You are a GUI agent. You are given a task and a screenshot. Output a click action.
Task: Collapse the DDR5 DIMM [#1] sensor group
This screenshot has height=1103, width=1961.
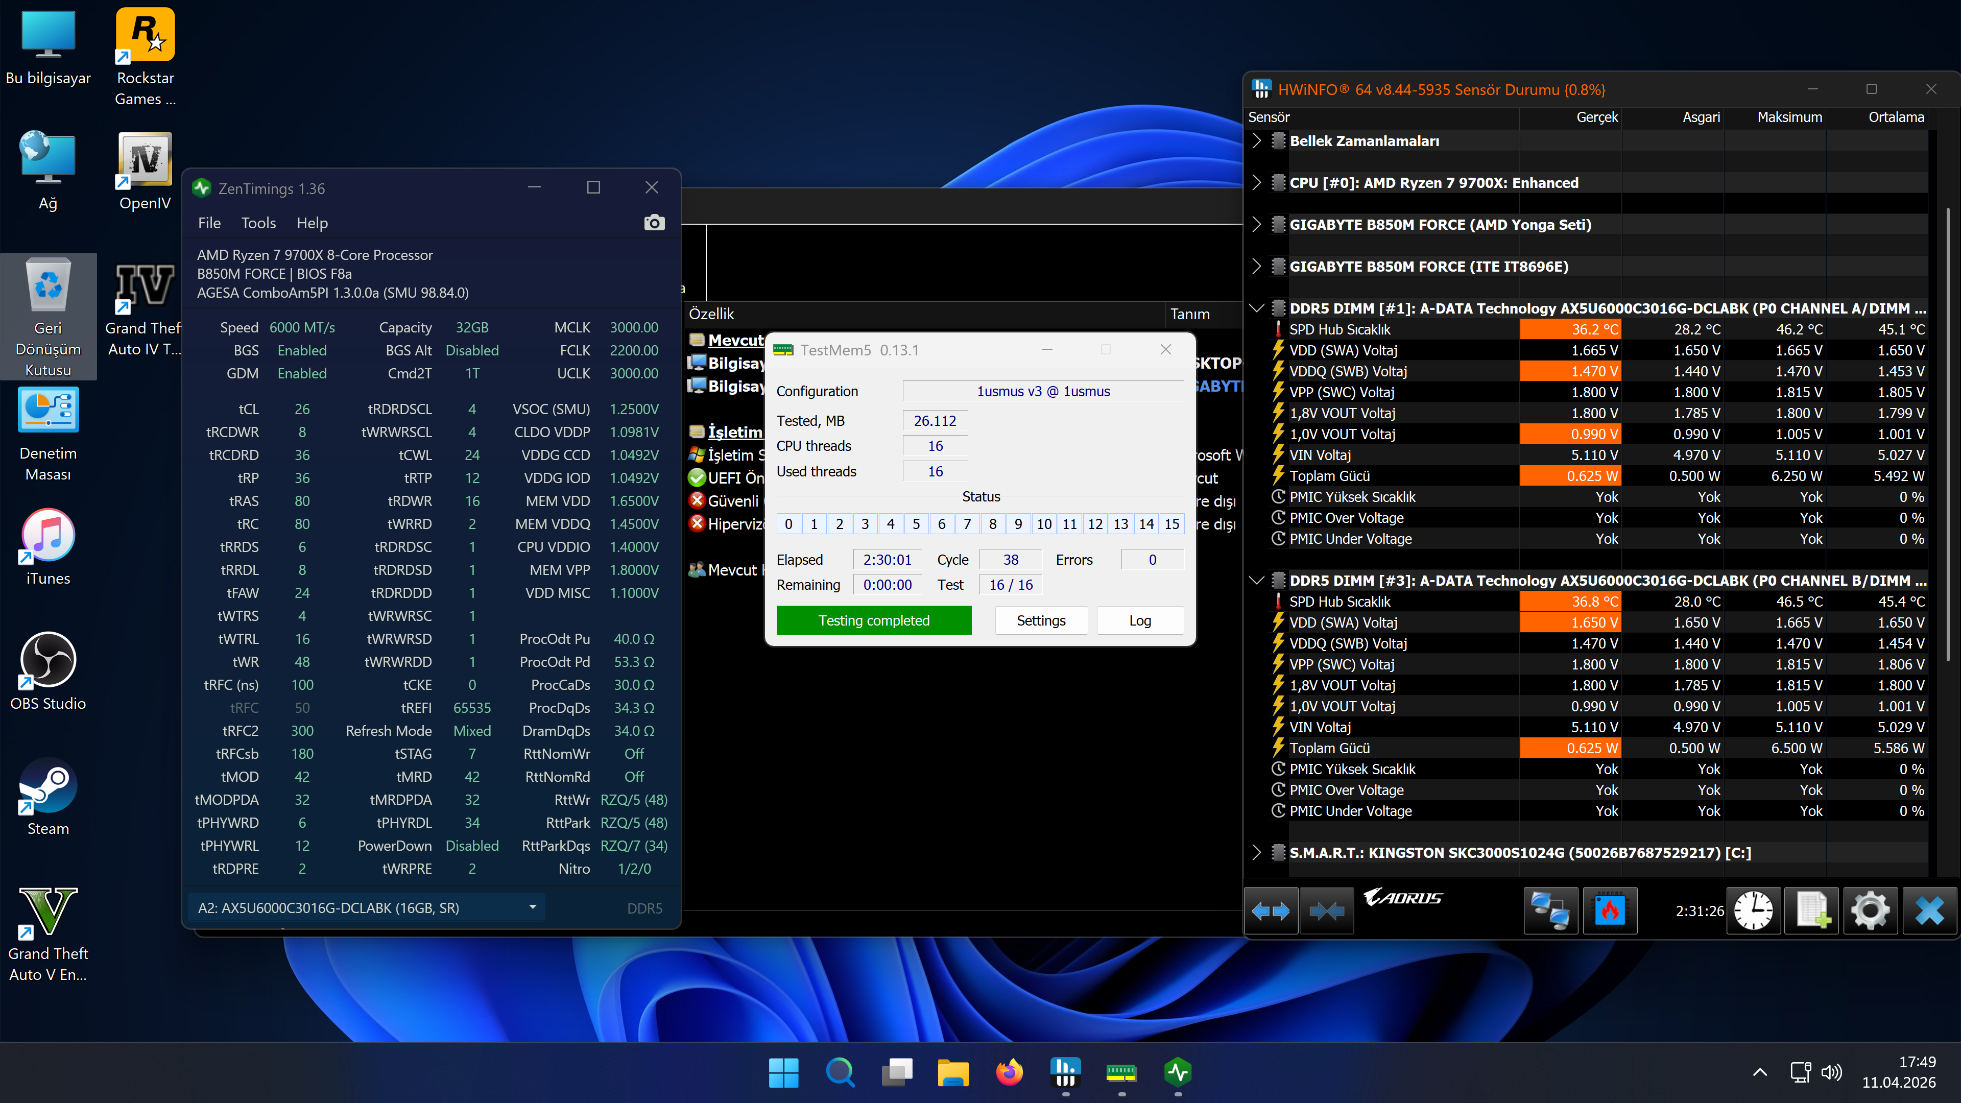(x=1257, y=308)
